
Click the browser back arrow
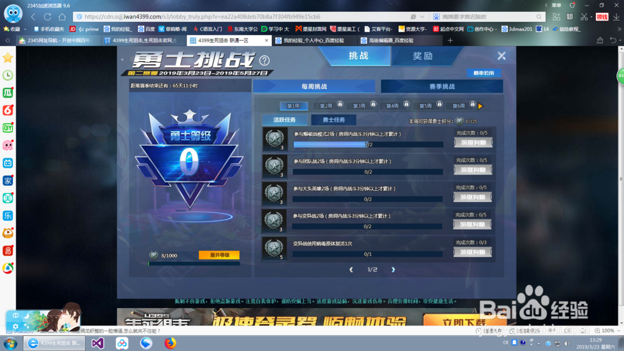34,17
